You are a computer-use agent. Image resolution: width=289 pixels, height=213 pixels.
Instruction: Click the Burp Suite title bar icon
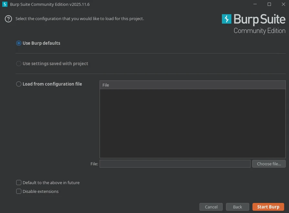(x=5, y=4)
